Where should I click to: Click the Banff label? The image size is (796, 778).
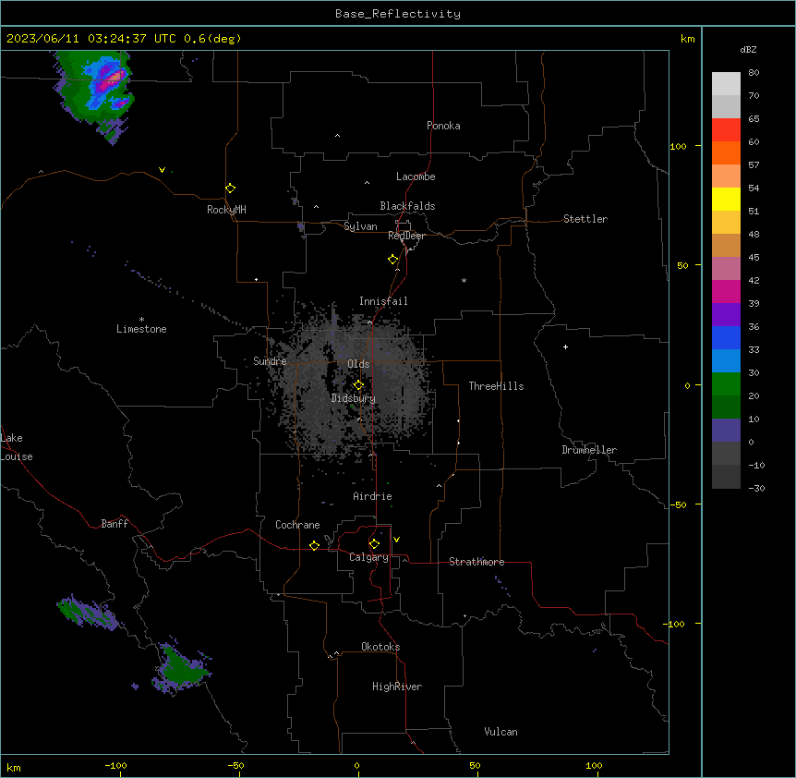(115, 524)
